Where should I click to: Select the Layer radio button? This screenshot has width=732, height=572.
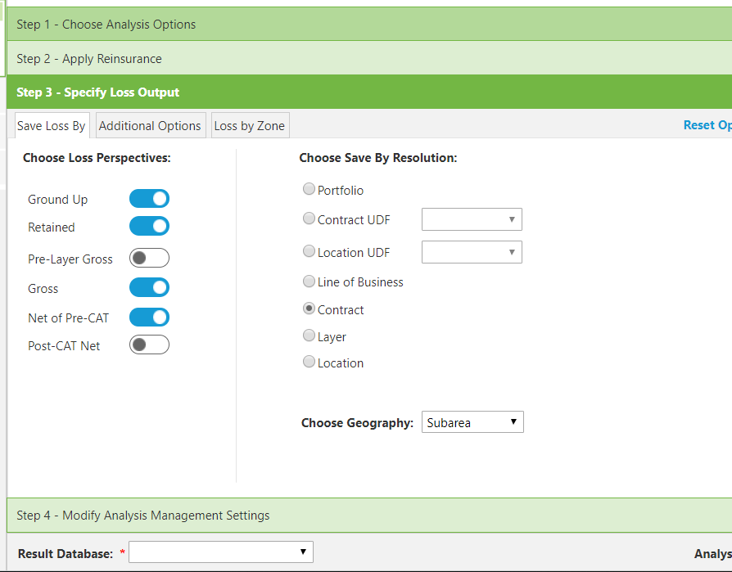[x=309, y=336]
